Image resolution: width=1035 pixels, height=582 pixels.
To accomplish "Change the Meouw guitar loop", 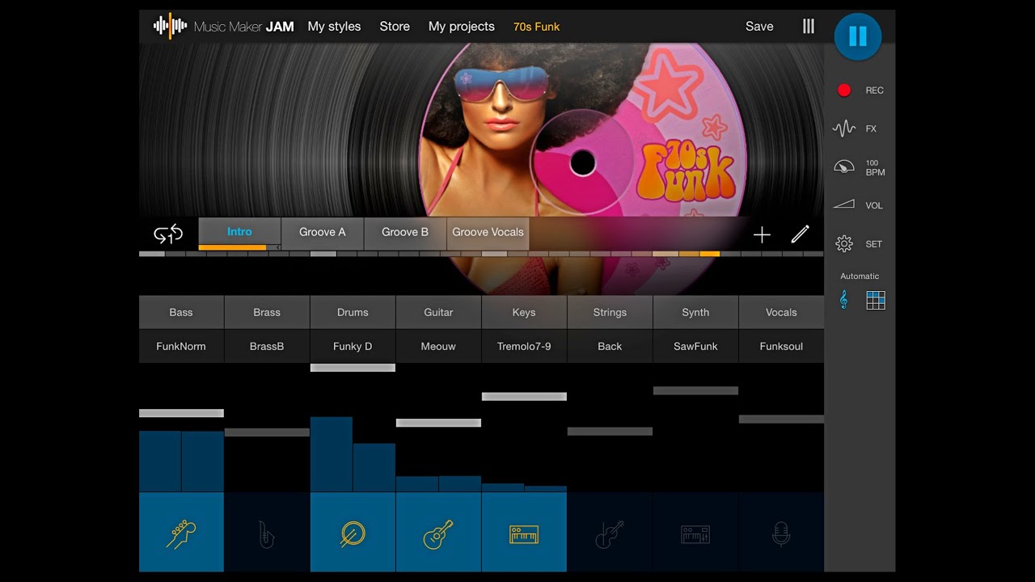I will (438, 346).
